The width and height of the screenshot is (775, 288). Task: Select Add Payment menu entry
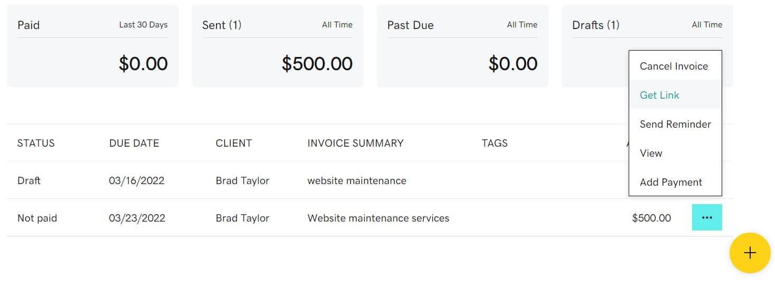click(x=671, y=183)
